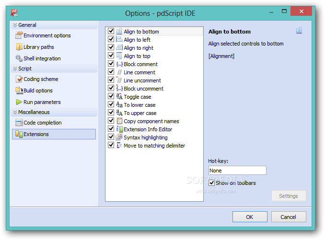Click the OK button
Screen dimensions: 325x240
tap(250, 217)
